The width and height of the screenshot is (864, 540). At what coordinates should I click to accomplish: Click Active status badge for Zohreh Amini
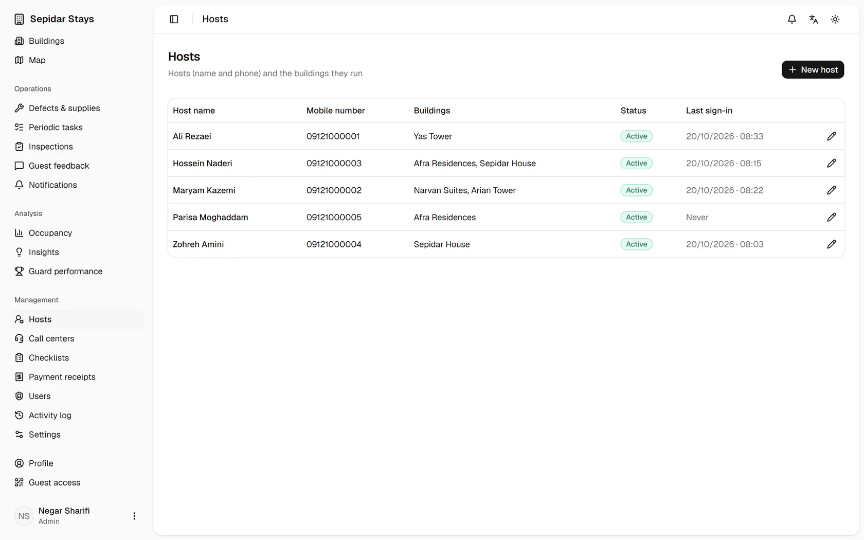[x=636, y=244]
